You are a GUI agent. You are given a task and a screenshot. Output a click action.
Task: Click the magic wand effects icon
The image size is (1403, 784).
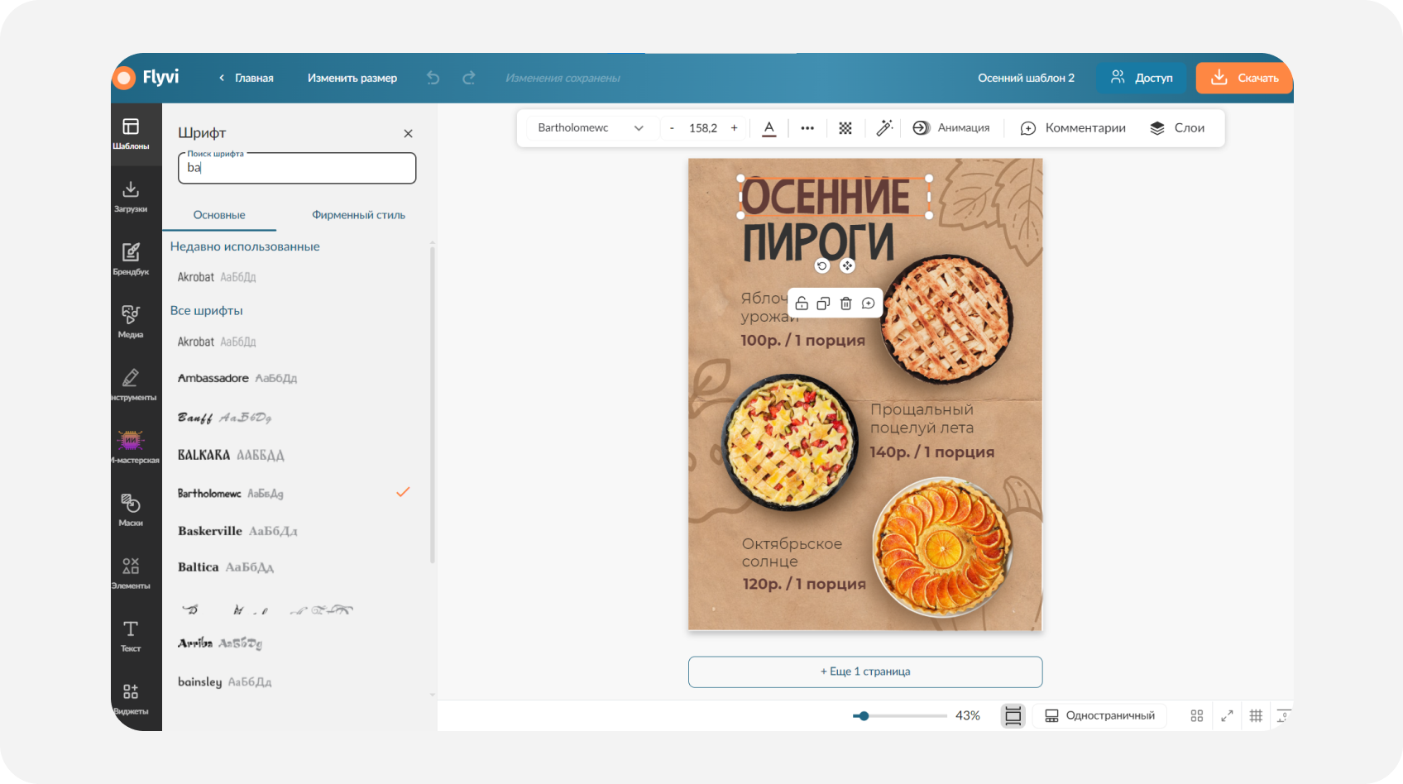click(x=884, y=128)
